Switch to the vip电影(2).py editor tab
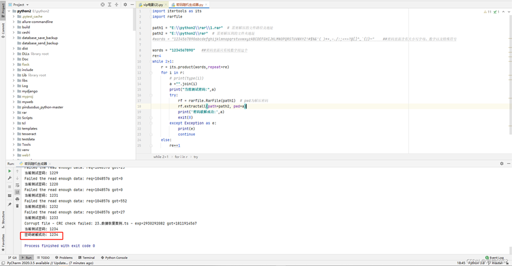 (x=152, y=4)
